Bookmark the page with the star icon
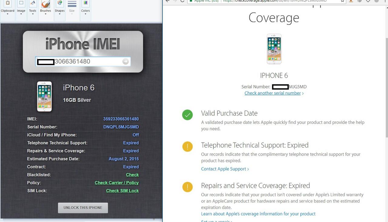The height and width of the screenshot is (222, 388). pyautogui.click(x=343, y=1)
